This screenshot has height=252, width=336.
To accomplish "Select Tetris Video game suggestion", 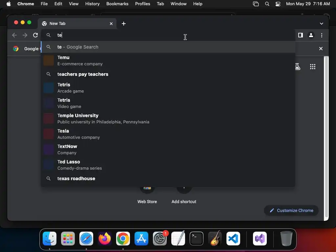I will click(x=168, y=103).
